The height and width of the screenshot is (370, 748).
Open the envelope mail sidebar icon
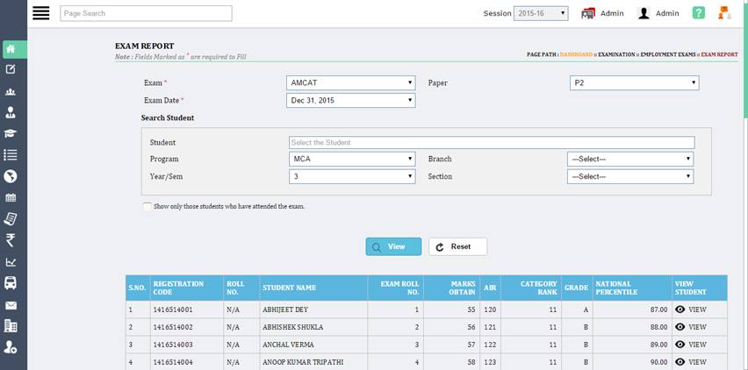tap(11, 305)
